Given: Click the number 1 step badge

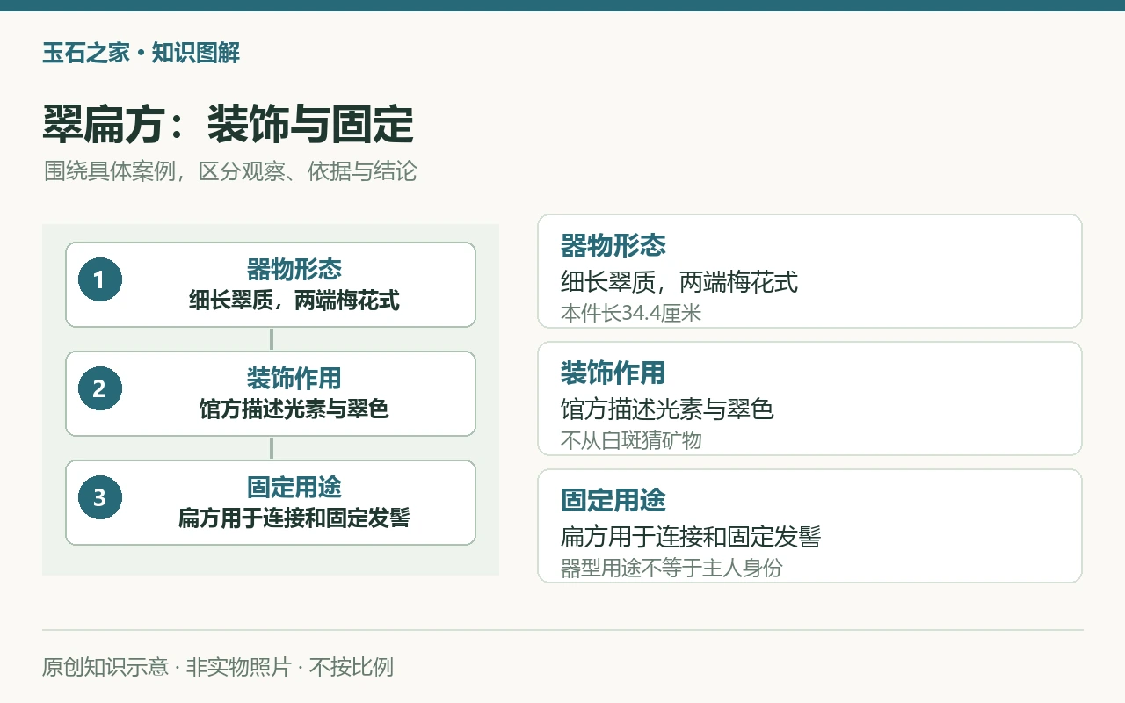Looking at the screenshot, I should pyautogui.click(x=99, y=280).
